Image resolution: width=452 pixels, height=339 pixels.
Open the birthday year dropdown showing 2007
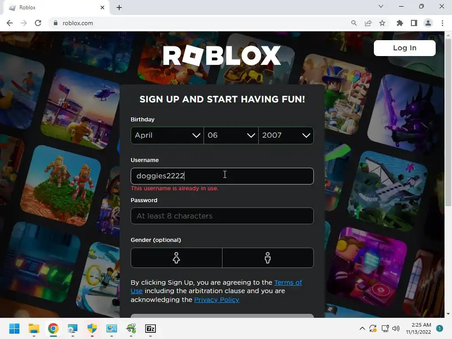coord(286,136)
